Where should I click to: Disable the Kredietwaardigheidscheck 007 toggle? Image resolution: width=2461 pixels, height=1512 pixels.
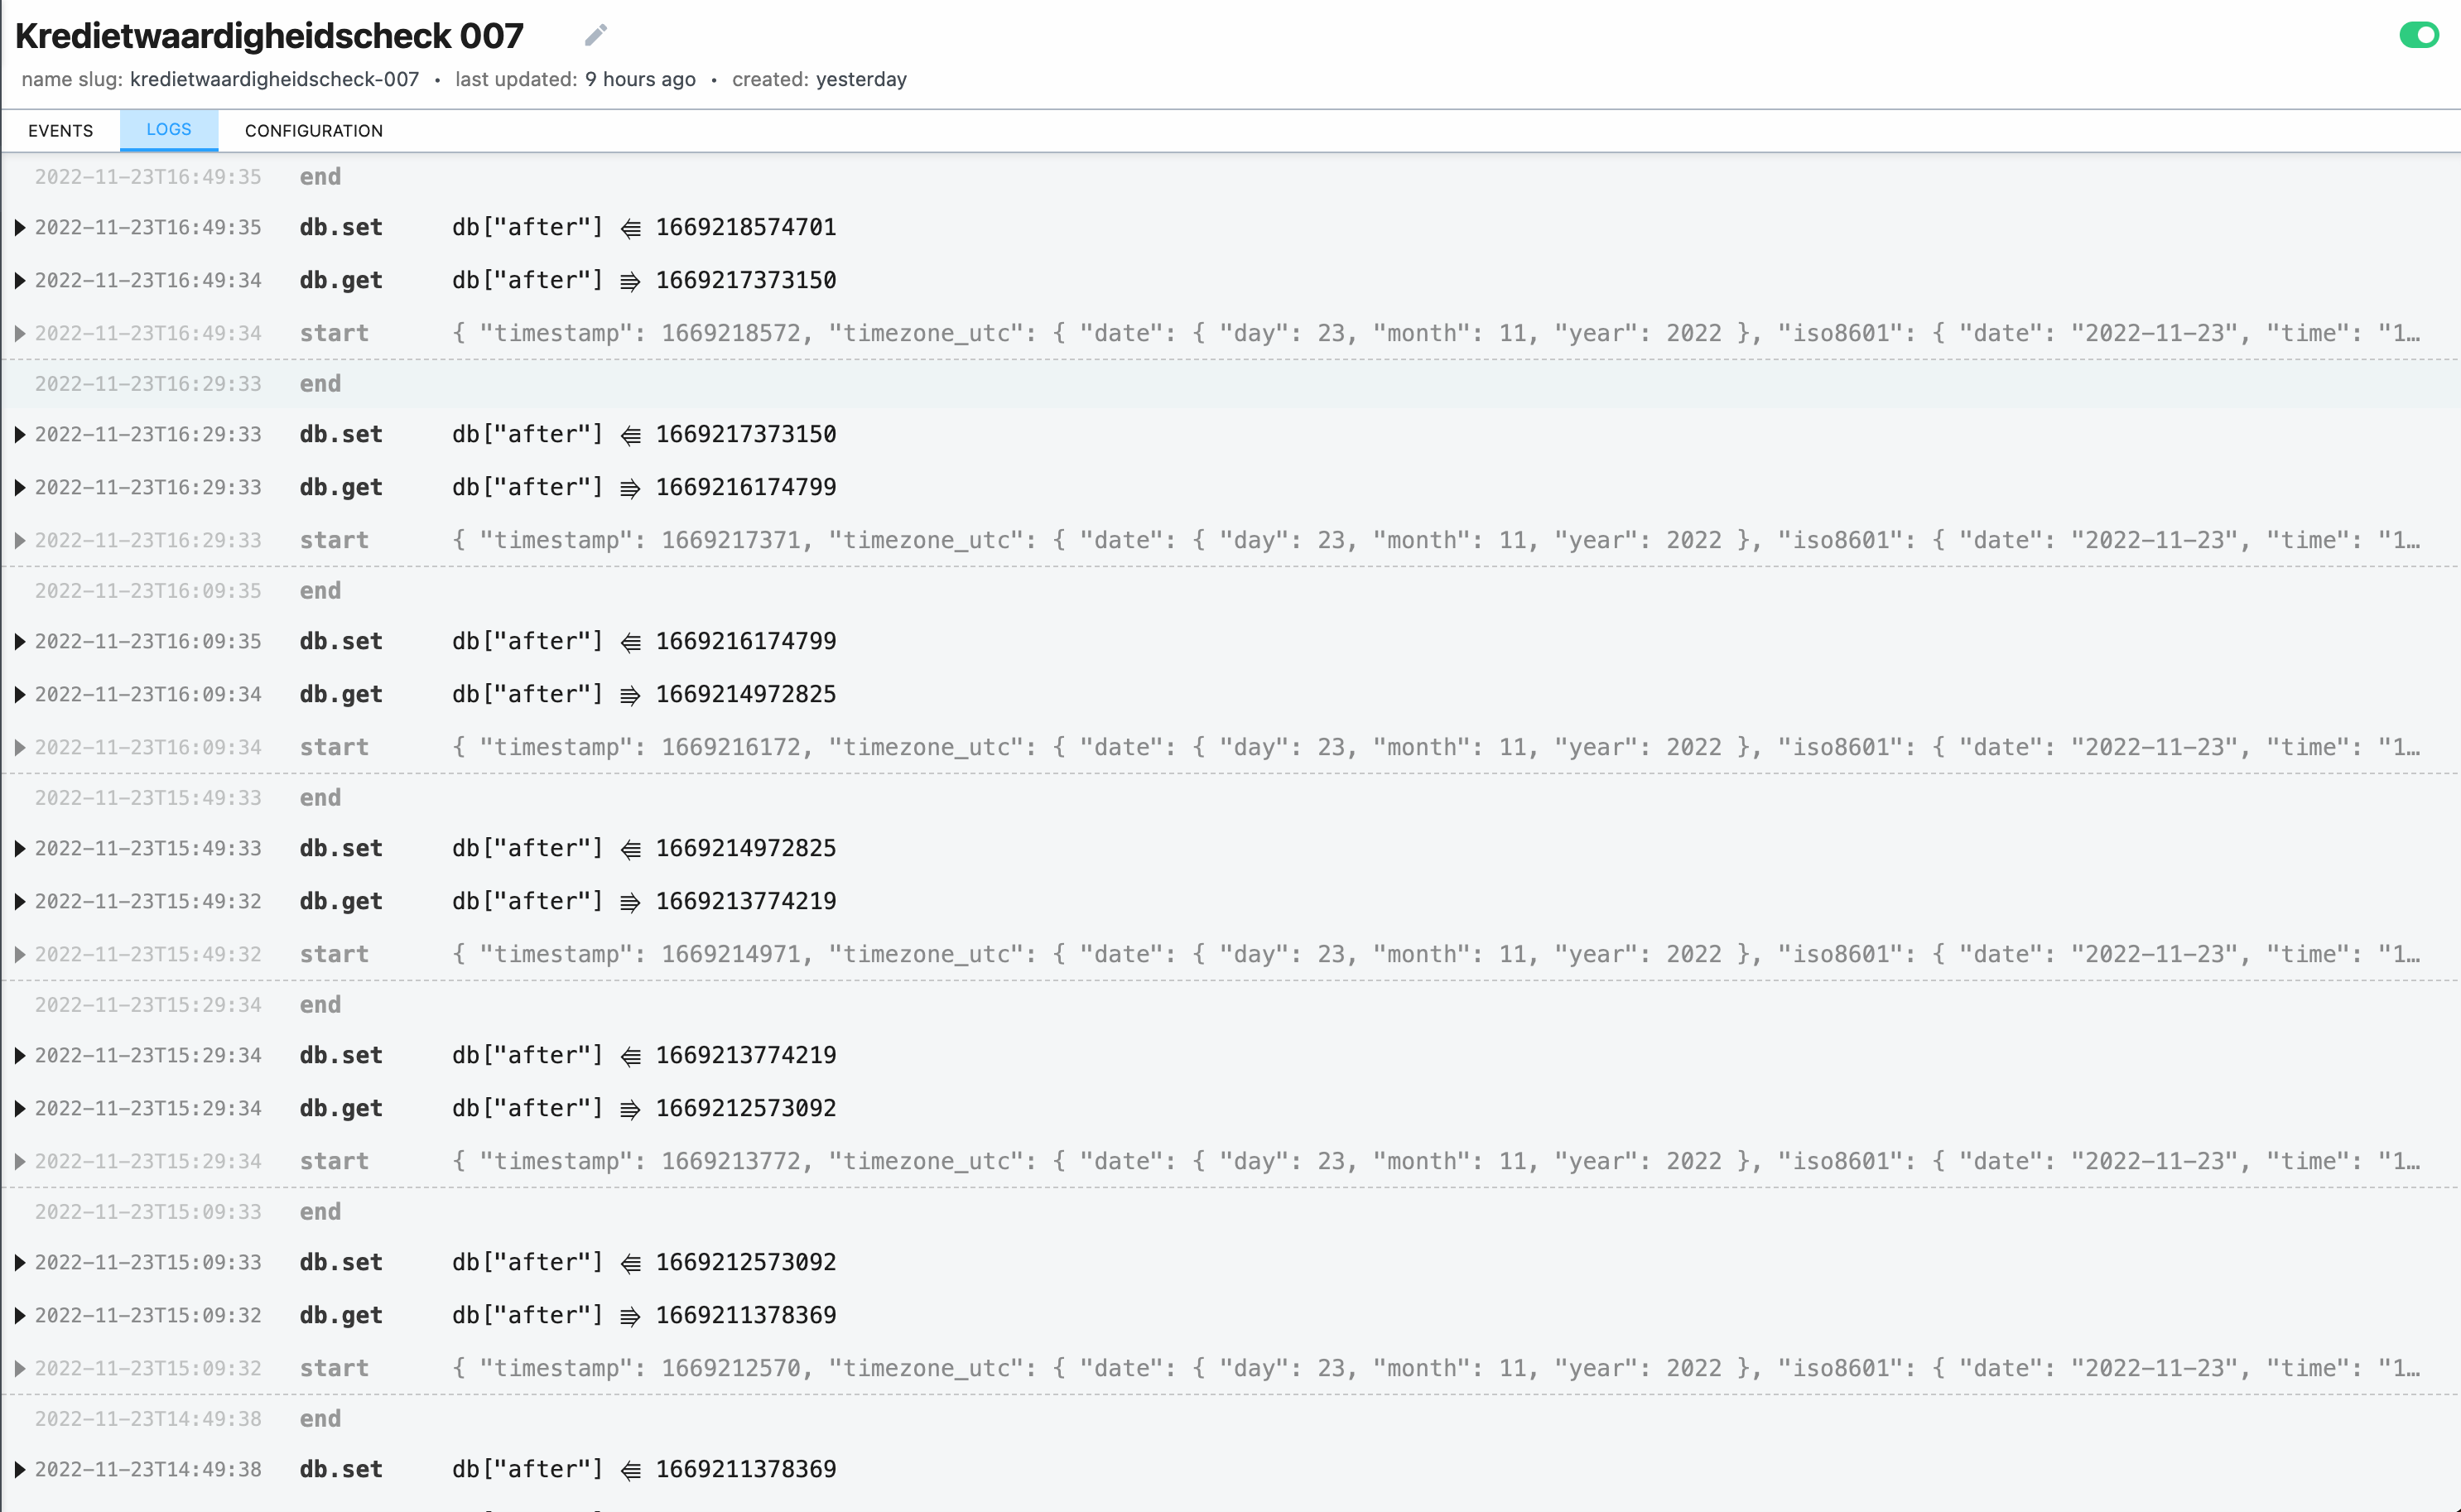[x=2419, y=35]
